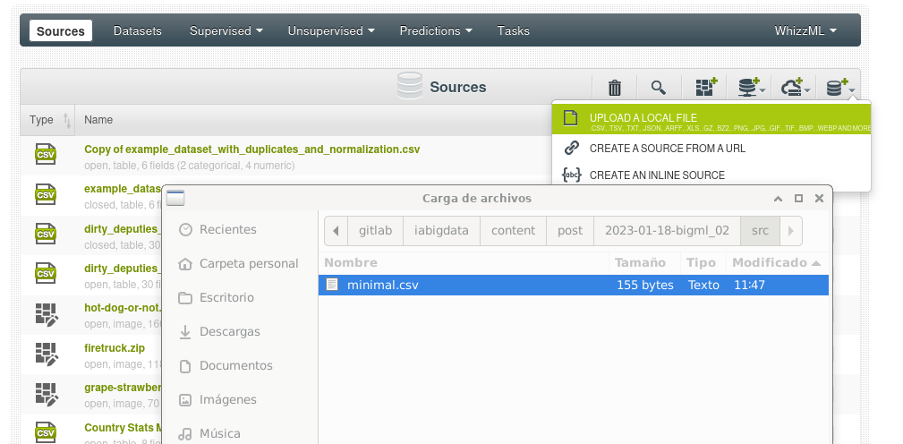Open Descargas folder in sidebar
This screenshot has height=444, width=903.
click(229, 332)
